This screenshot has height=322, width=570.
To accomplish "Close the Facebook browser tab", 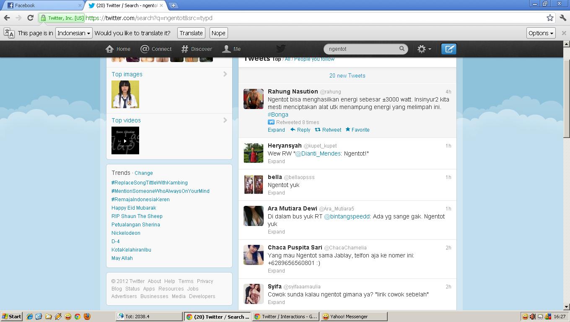I will point(80,5).
